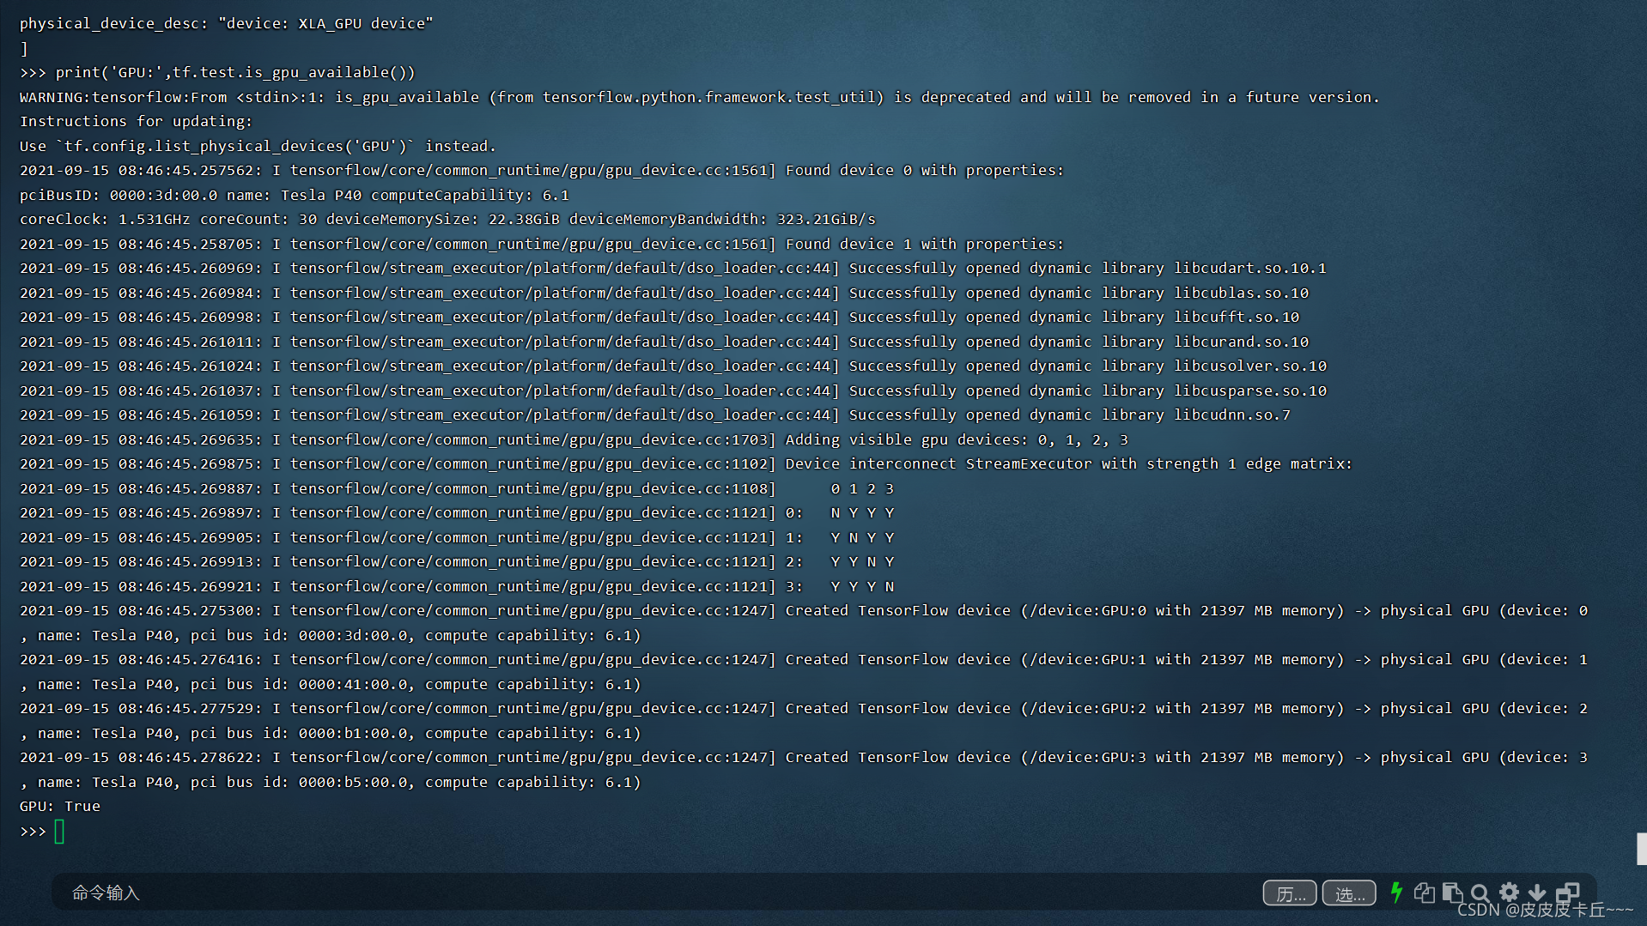
Task: Click the text 'libcusparse.so.10'
Action: coord(1250,391)
